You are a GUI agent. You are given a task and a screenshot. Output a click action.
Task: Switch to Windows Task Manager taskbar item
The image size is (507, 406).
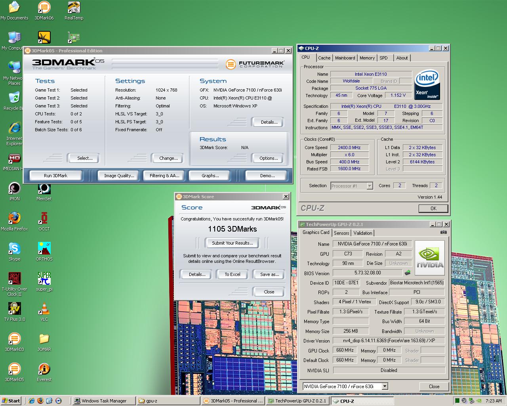click(x=104, y=401)
